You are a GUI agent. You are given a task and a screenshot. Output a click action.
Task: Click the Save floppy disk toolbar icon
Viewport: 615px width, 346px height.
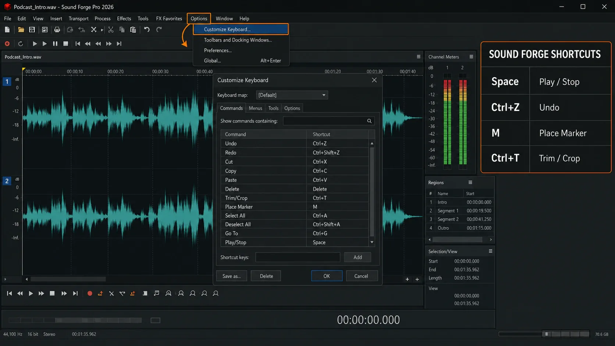pos(32,29)
